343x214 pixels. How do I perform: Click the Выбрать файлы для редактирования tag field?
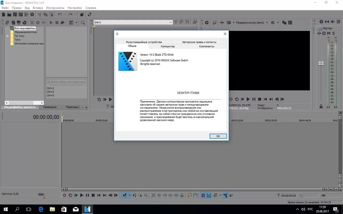click(66, 82)
